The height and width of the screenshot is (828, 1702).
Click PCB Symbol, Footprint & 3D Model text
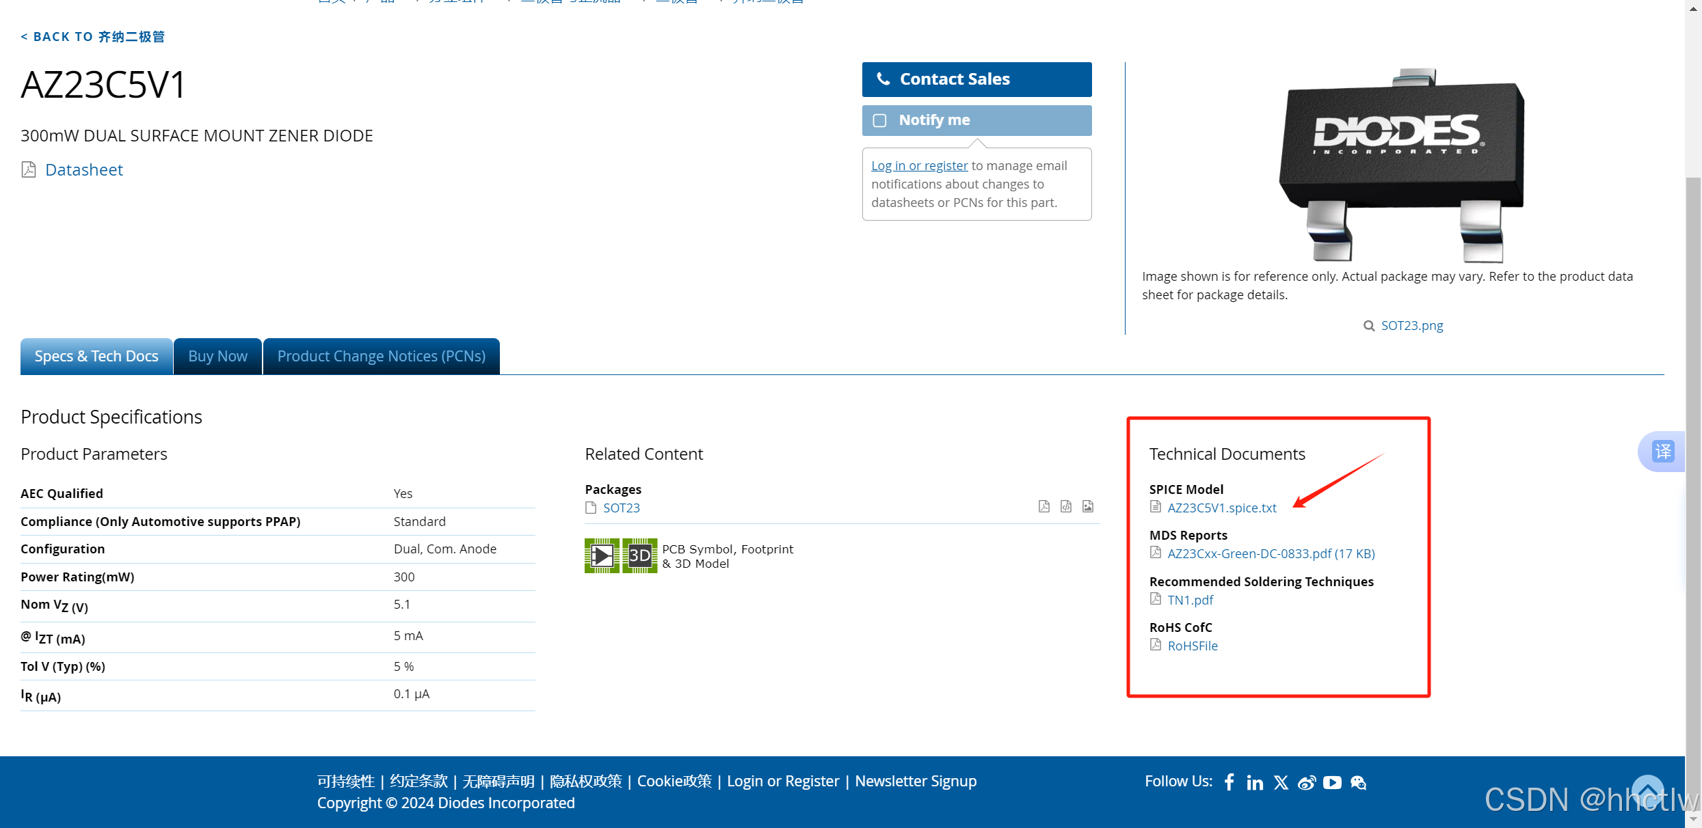coord(728,556)
